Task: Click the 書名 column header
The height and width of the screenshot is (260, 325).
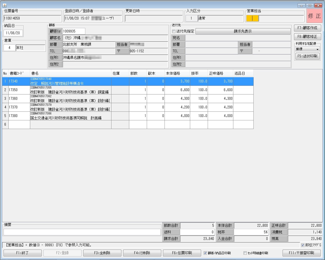Action: pos(71,73)
